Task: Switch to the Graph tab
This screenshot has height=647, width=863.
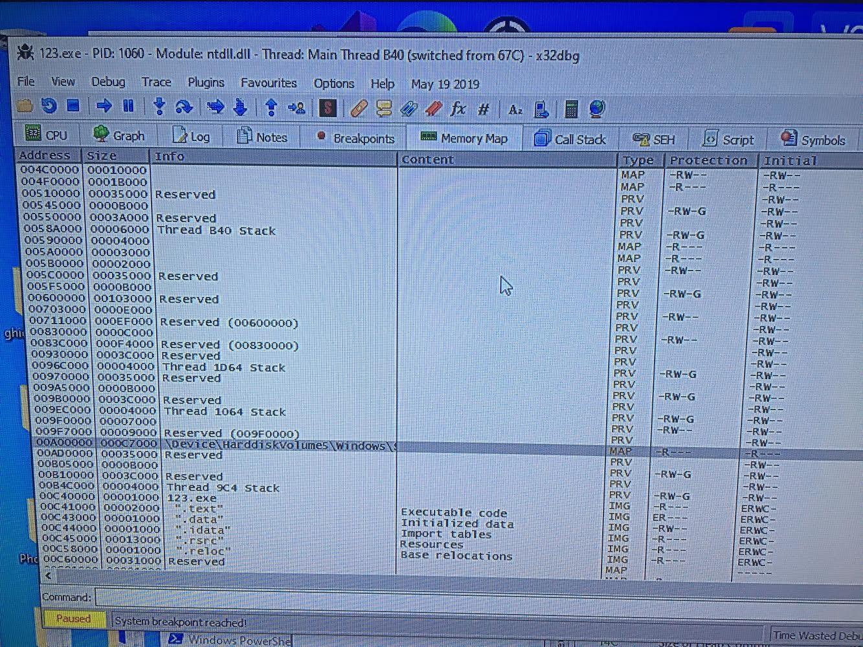Action: point(118,135)
